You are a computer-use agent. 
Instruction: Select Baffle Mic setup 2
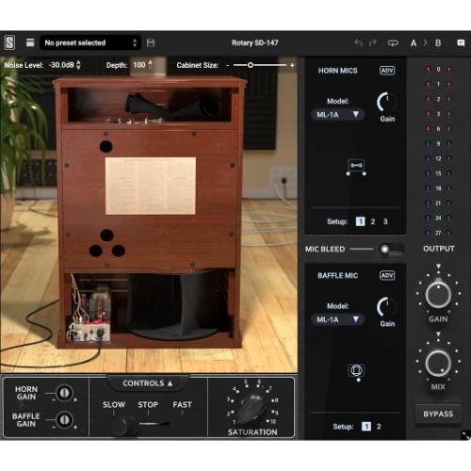pyautogui.click(x=379, y=427)
